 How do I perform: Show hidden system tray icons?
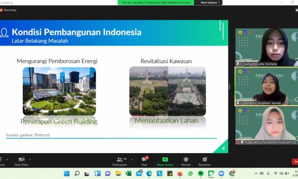point(256,173)
